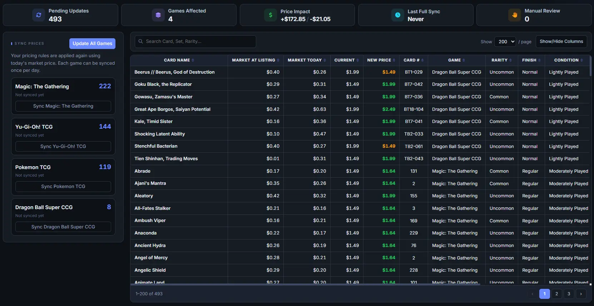Image resolution: width=594 pixels, height=306 pixels.
Task: Sort by Finish column
Action: [531, 60]
